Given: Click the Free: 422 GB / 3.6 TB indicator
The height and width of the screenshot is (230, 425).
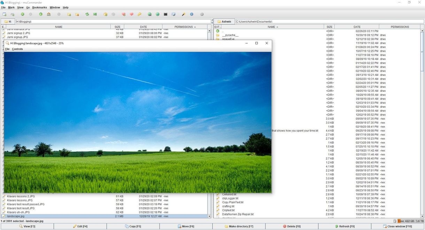Looking at the screenshot, I should click(411, 221).
